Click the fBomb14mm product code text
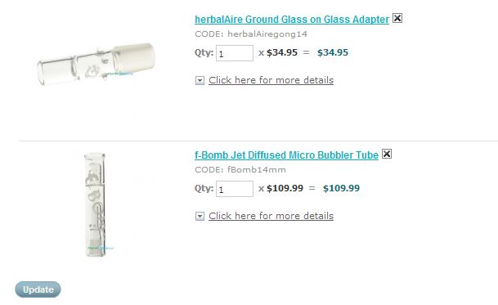 click(x=256, y=169)
